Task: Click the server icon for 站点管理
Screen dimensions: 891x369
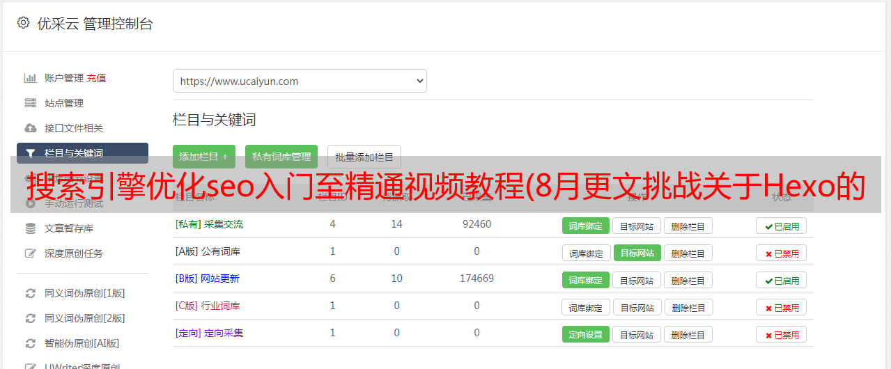Action: pyautogui.click(x=30, y=103)
